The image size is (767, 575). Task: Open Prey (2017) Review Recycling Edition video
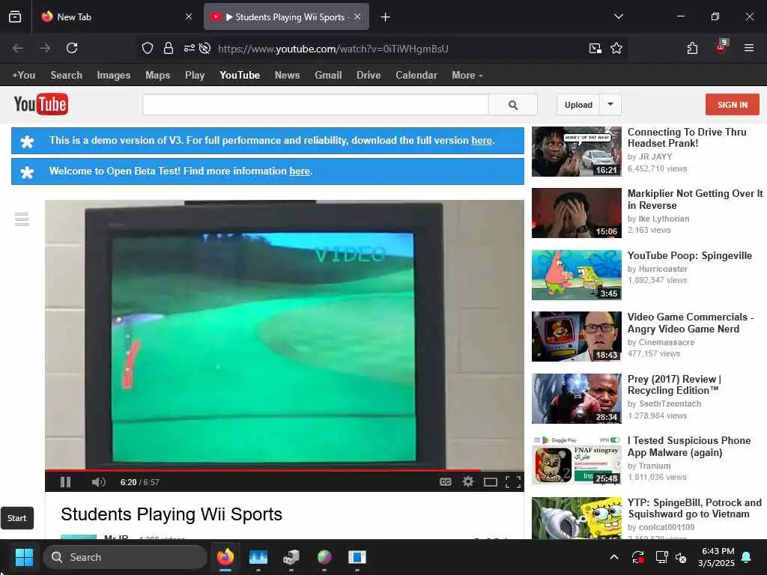click(675, 385)
